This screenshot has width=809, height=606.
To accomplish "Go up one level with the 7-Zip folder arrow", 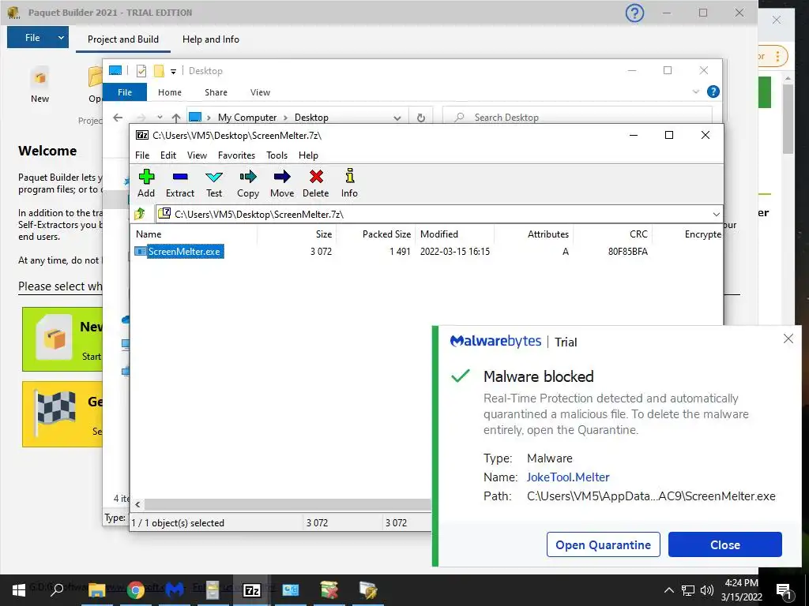I will point(140,214).
